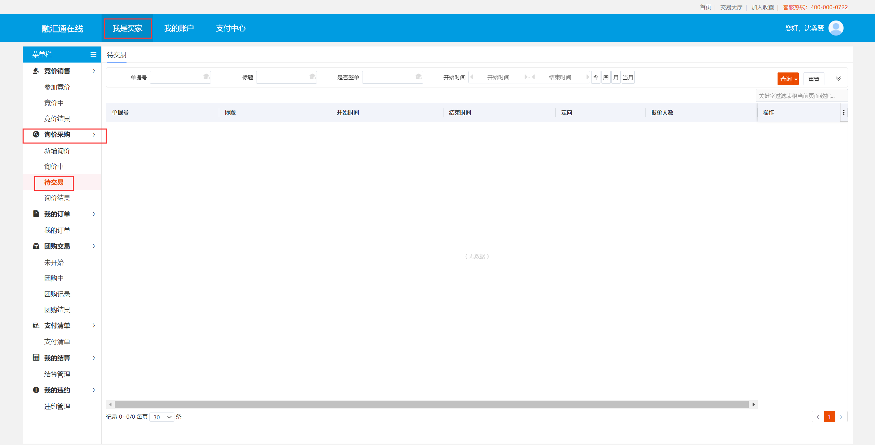Image resolution: width=875 pixels, height=445 pixels.
Task: Select 今 today quick date button
Action: coord(596,77)
